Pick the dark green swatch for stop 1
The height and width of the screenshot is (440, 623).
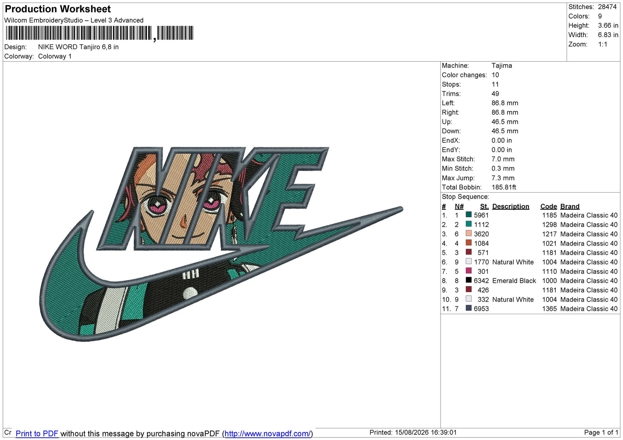pos(469,215)
